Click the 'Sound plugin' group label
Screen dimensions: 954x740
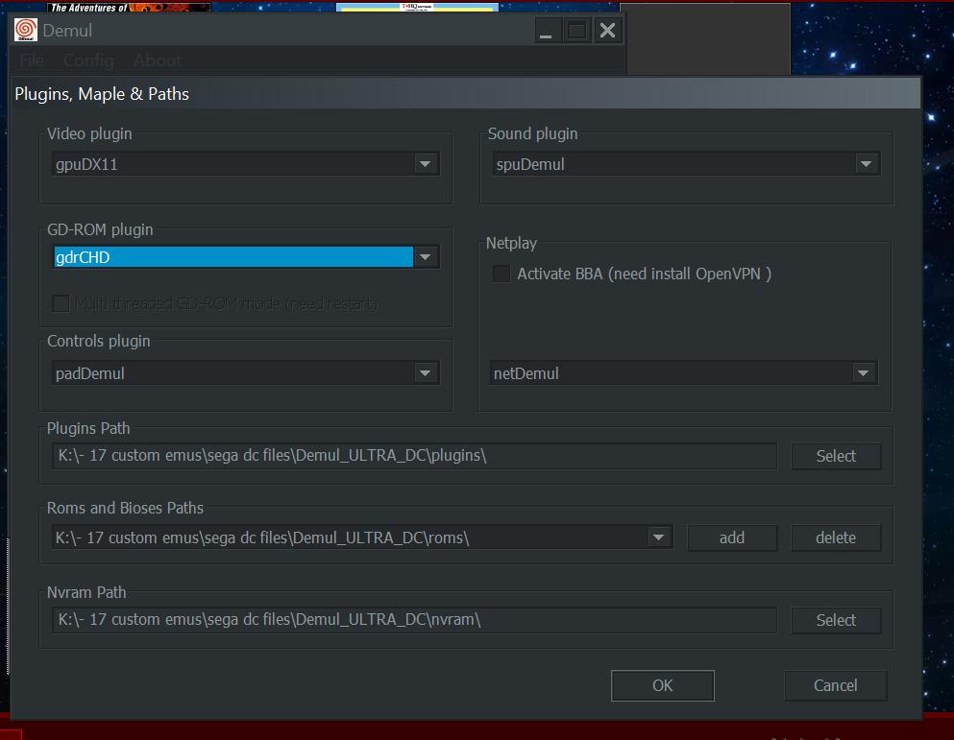point(532,133)
